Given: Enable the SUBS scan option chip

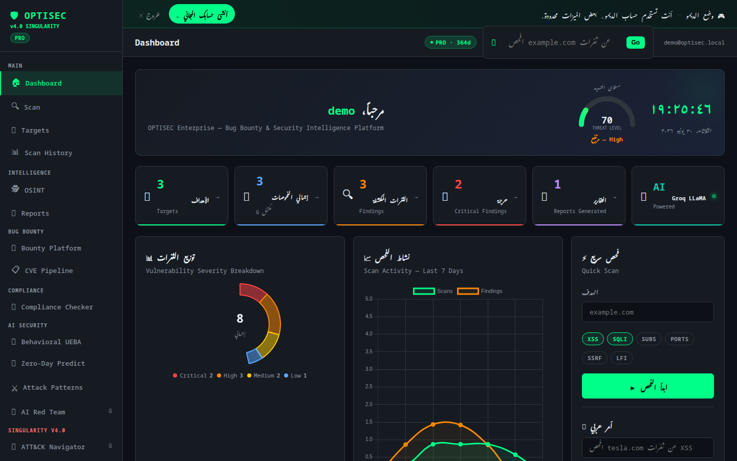Looking at the screenshot, I should pyautogui.click(x=649, y=339).
